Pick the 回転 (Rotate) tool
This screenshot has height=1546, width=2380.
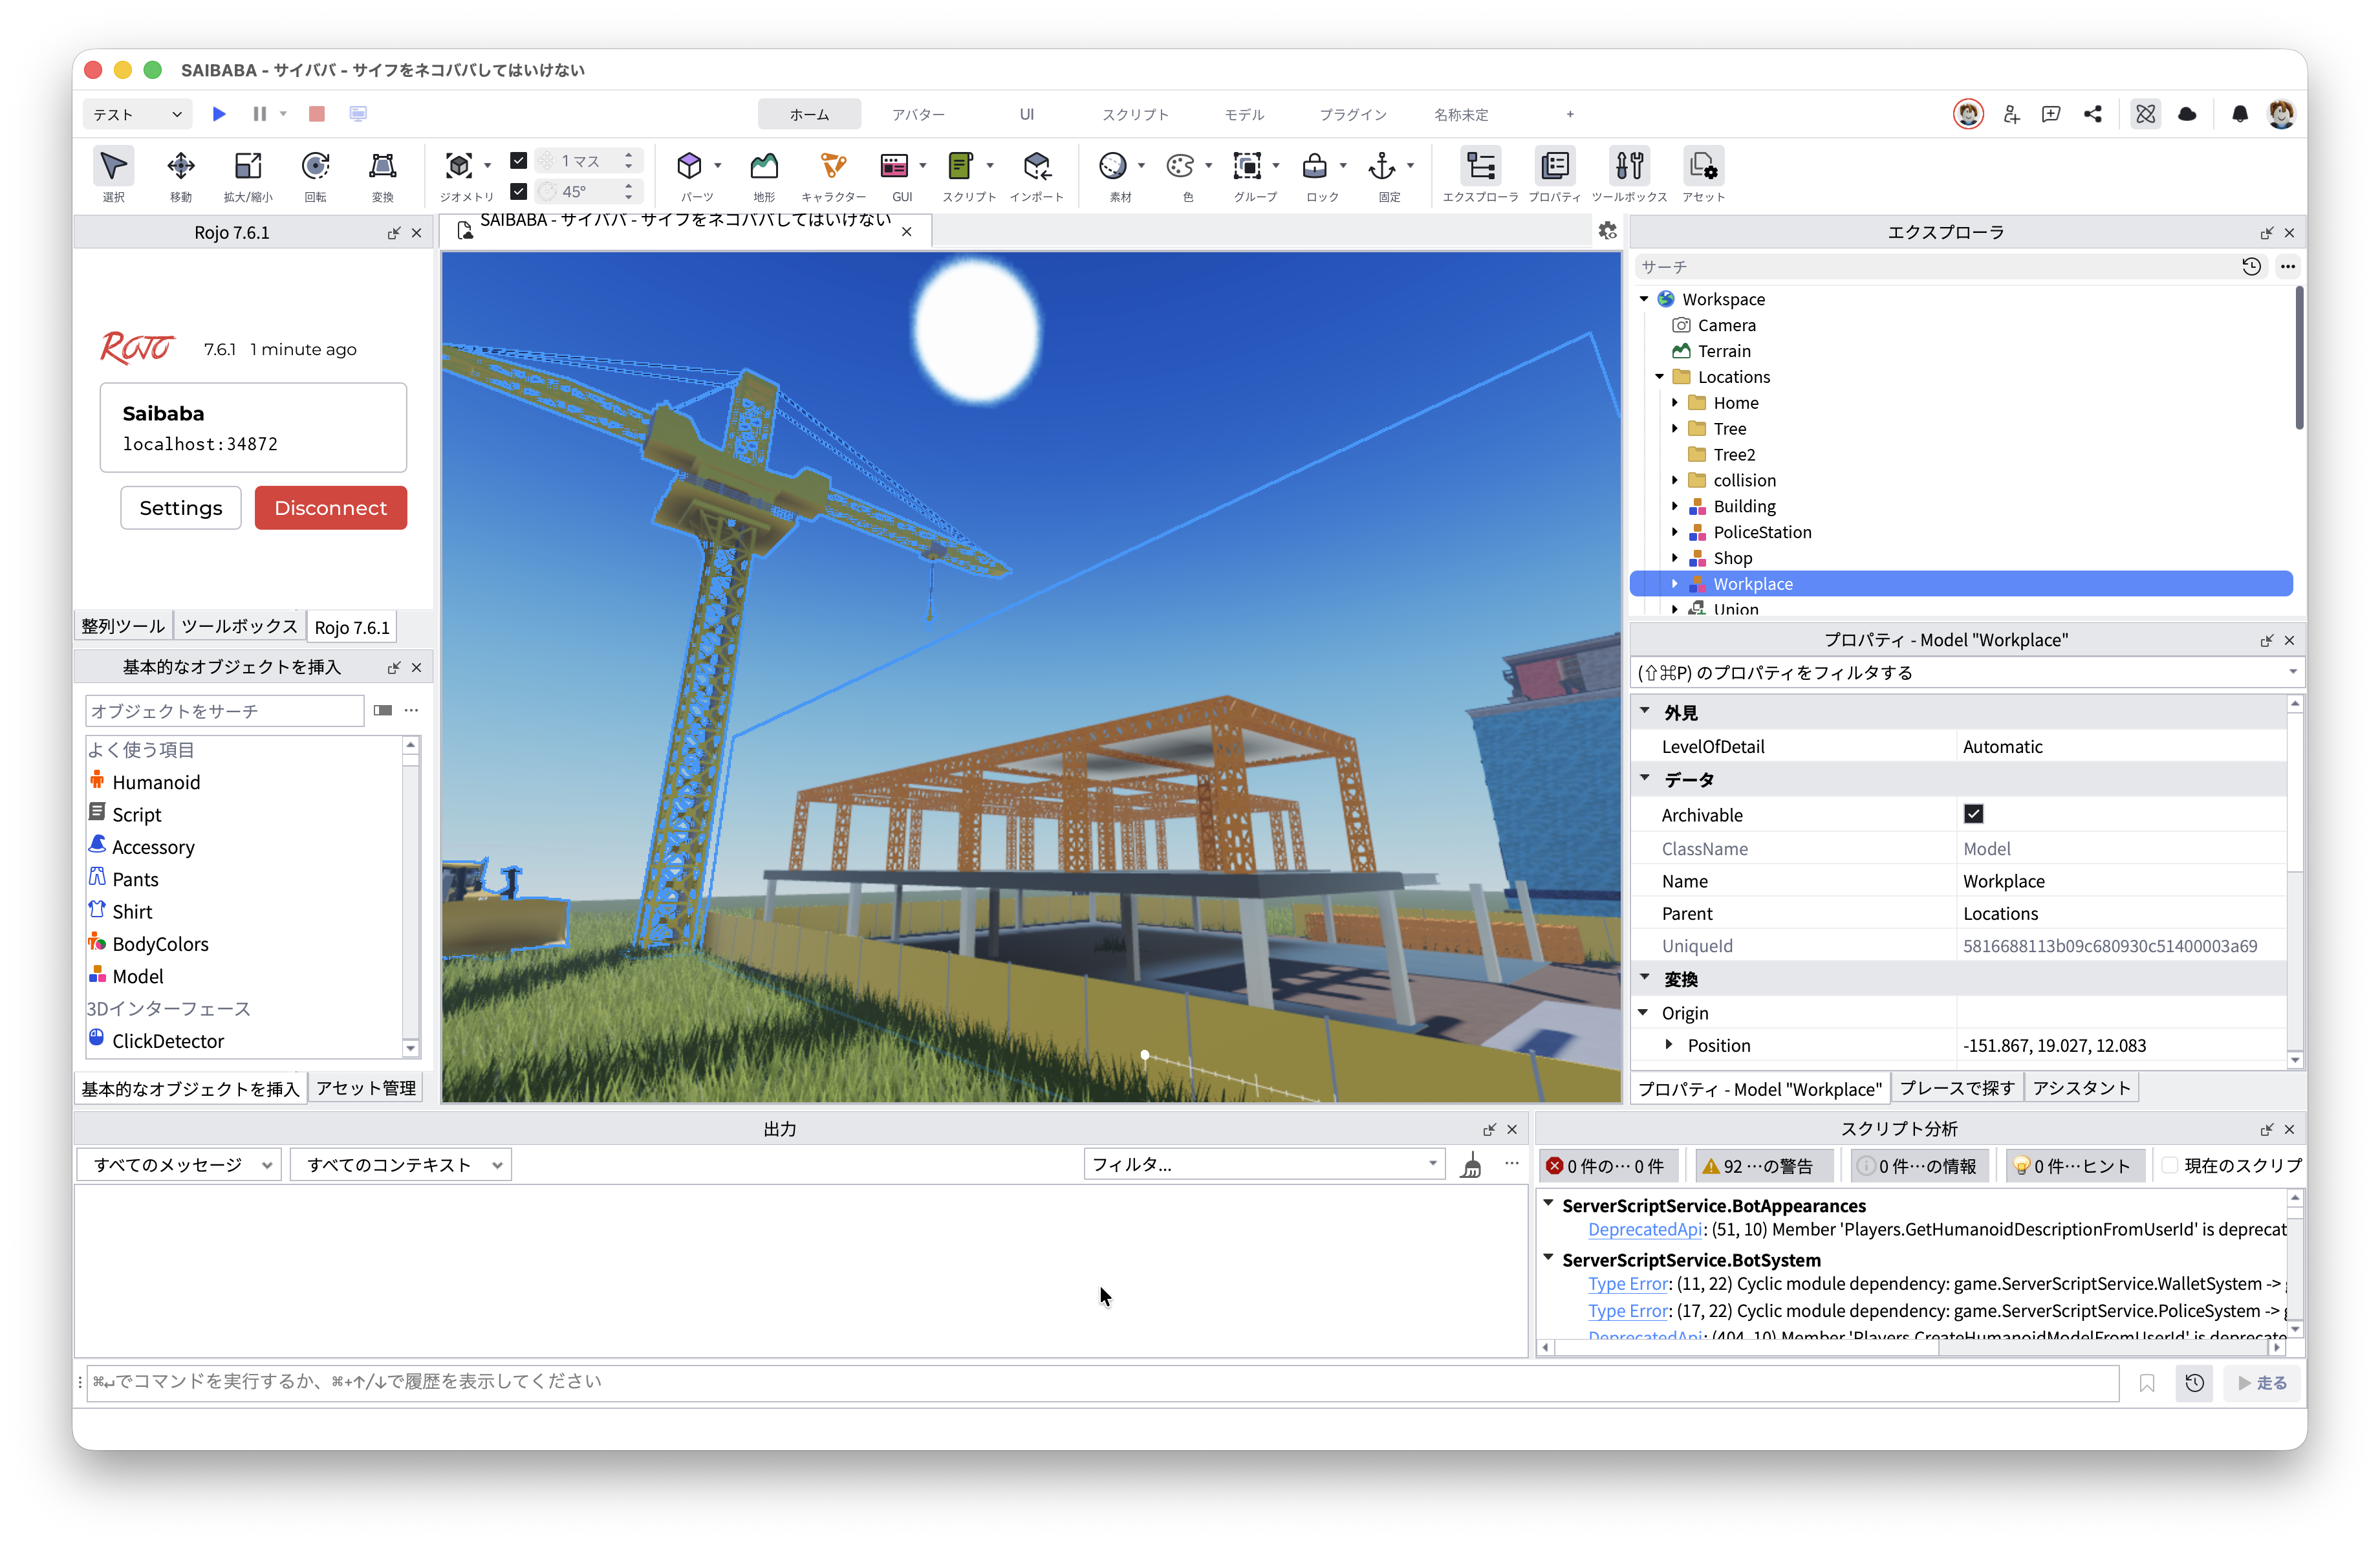pyautogui.click(x=315, y=166)
